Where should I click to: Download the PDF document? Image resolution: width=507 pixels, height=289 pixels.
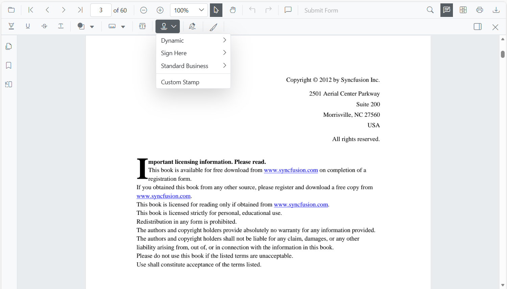496,10
